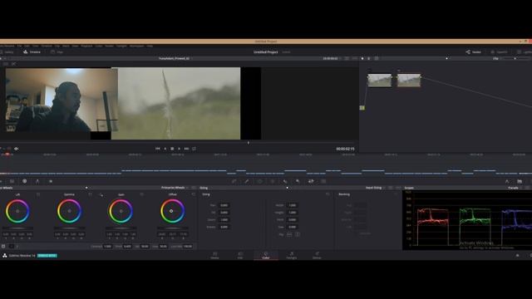
Task: Mute audio with the speaker icon
Action: (16, 149)
